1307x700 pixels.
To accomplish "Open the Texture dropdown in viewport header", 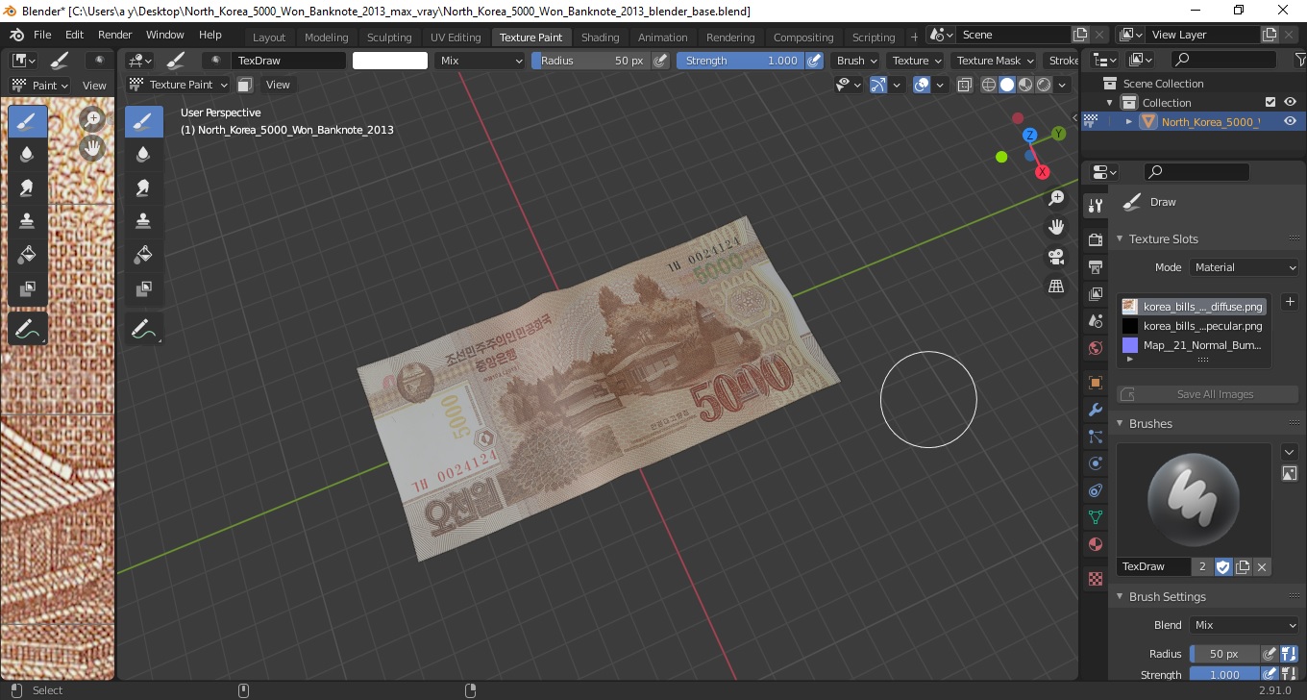I will click(x=916, y=61).
